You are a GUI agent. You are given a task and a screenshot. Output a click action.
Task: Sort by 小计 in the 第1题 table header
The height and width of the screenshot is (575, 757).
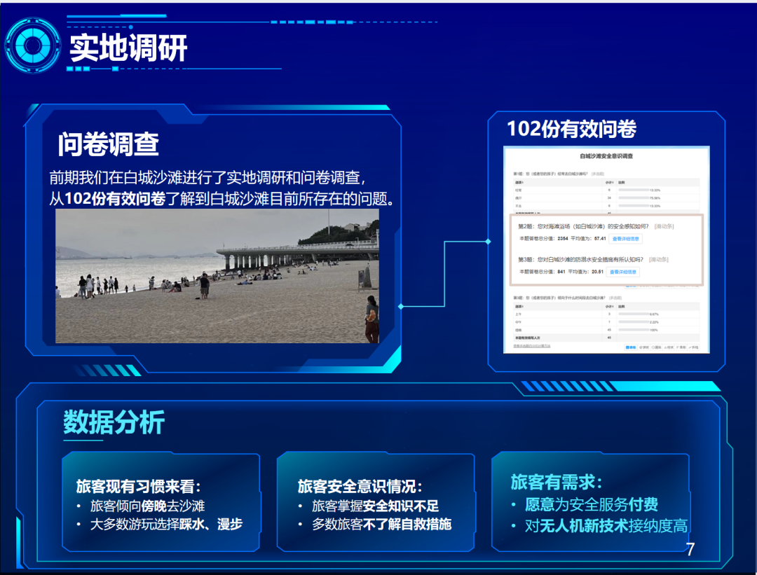(x=609, y=181)
